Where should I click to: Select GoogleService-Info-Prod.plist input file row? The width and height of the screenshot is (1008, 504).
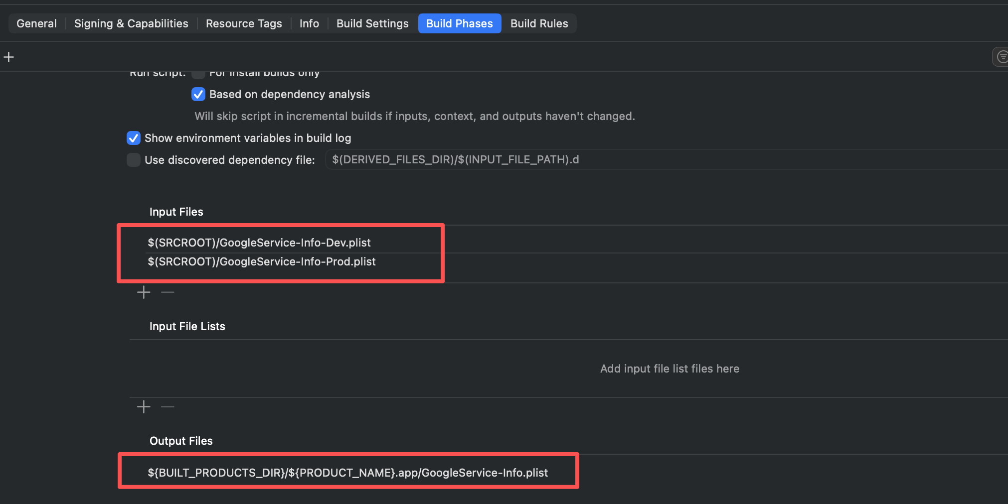point(262,262)
